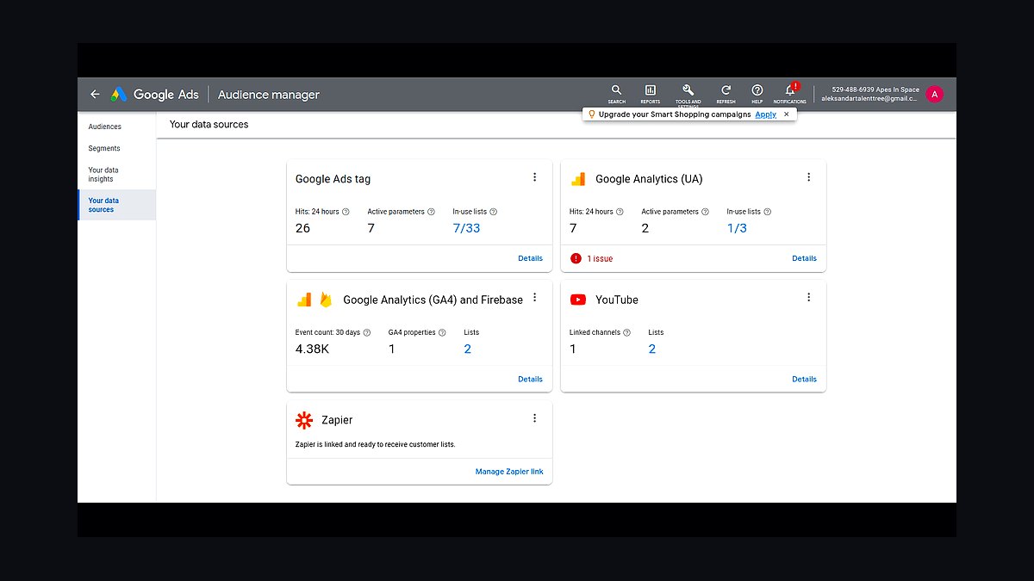Open the GA4 lists count 2

468,349
